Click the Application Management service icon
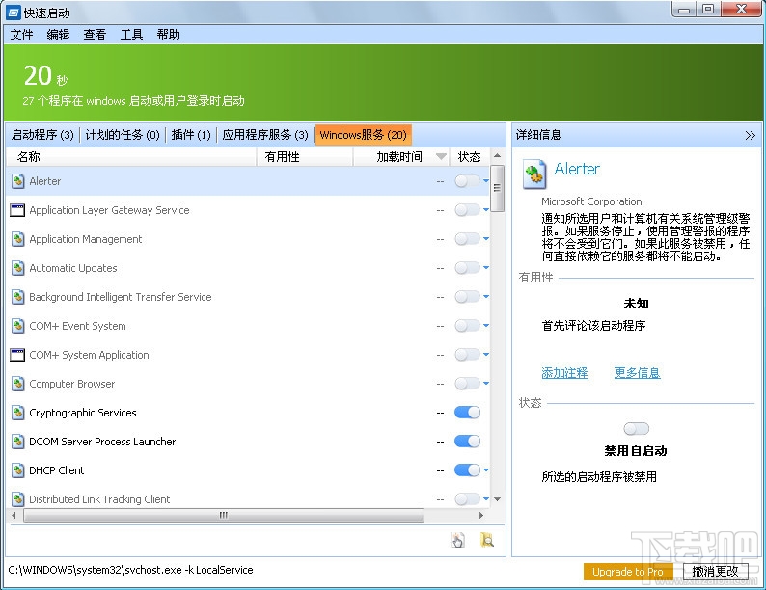This screenshot has width=766, height=590. [18, 239]
